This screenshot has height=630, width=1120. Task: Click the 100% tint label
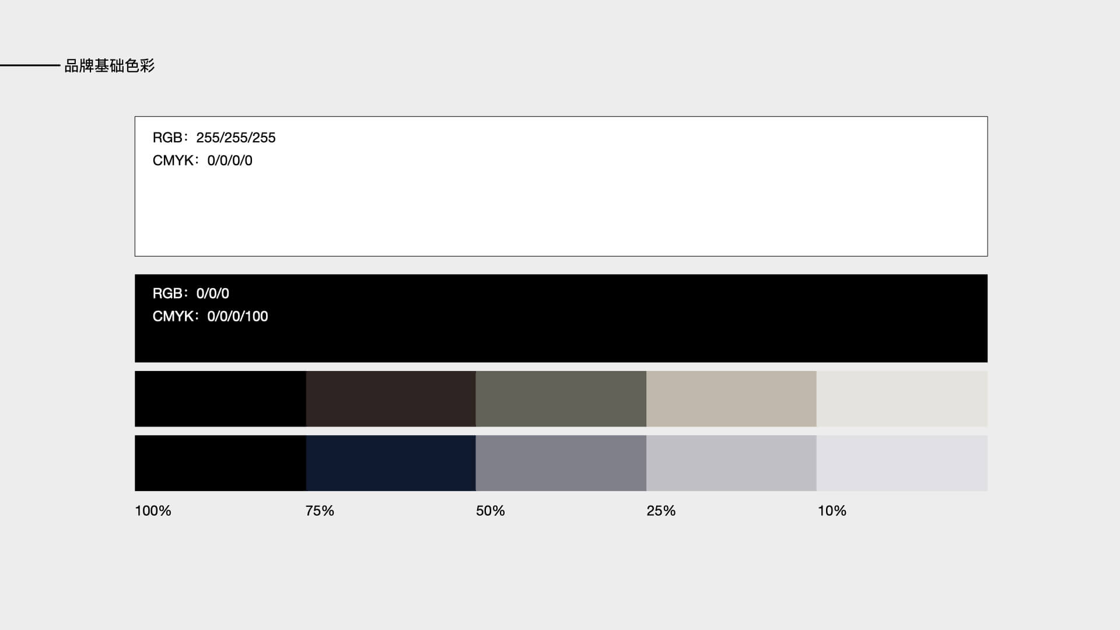pos(153,511)
